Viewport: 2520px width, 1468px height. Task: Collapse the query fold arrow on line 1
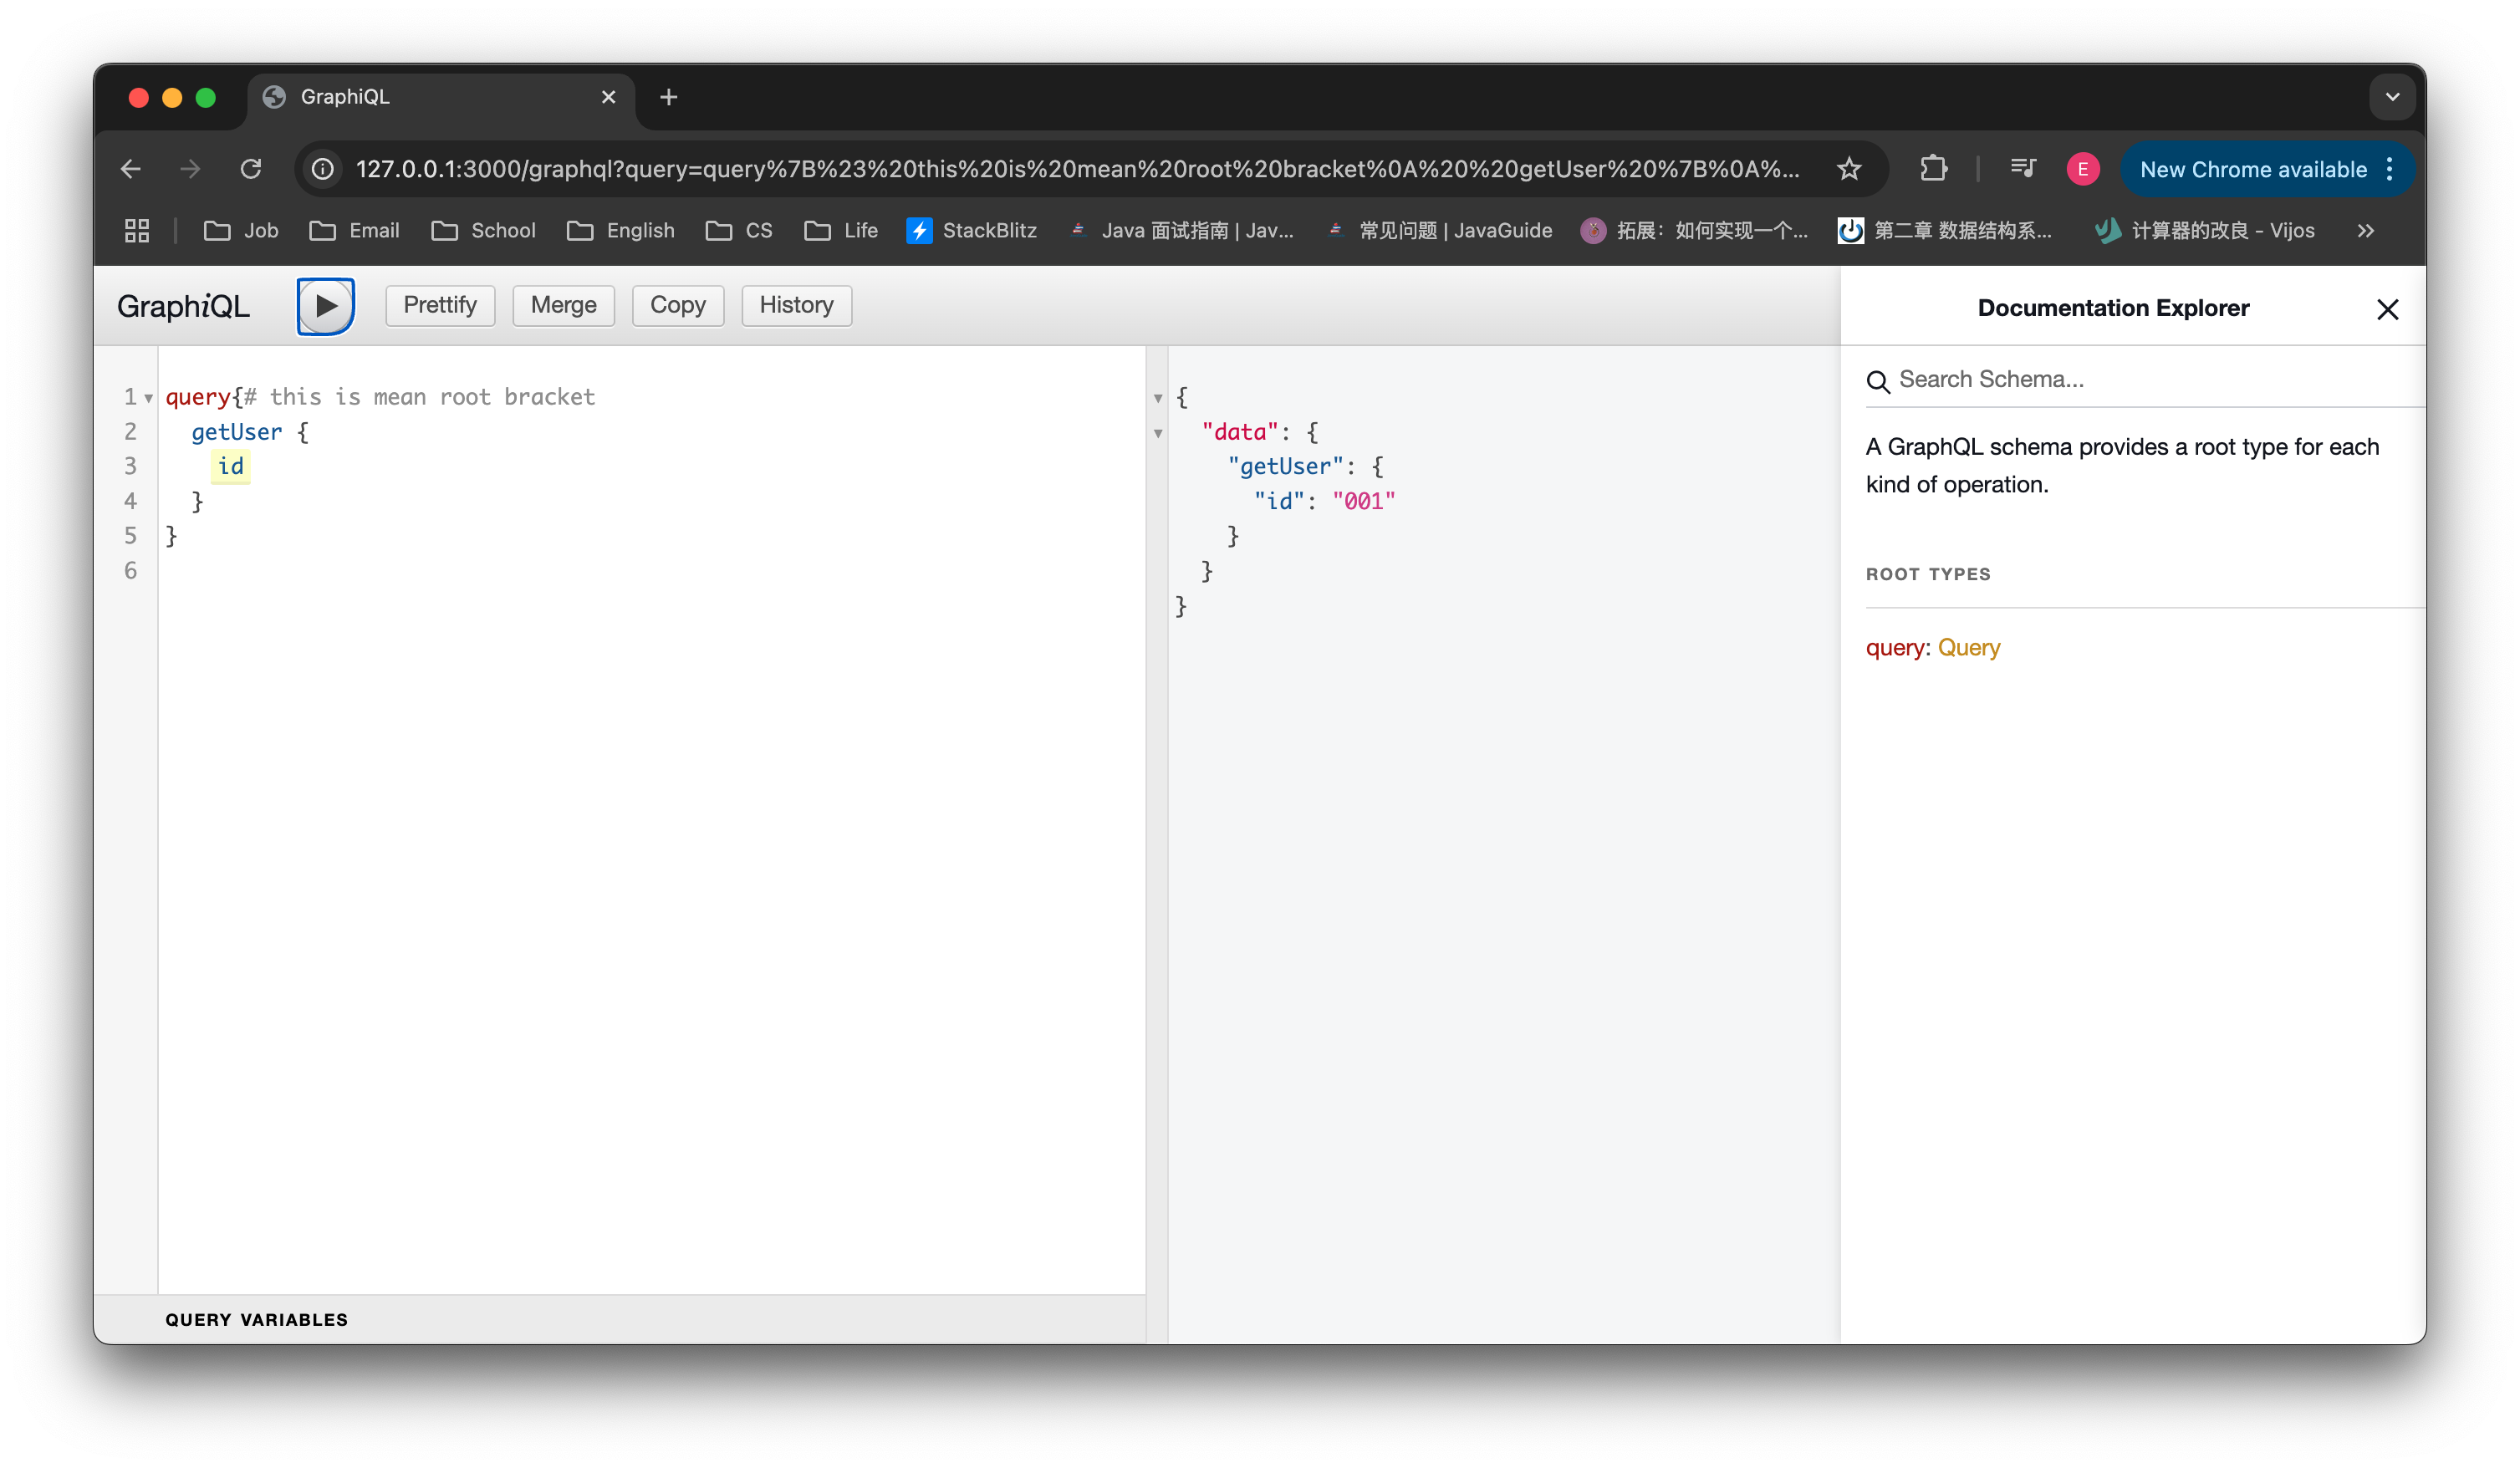[x=149, y=399]
